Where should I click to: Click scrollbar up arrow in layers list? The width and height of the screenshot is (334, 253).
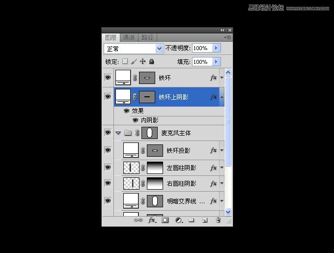(x=228, y=73)
